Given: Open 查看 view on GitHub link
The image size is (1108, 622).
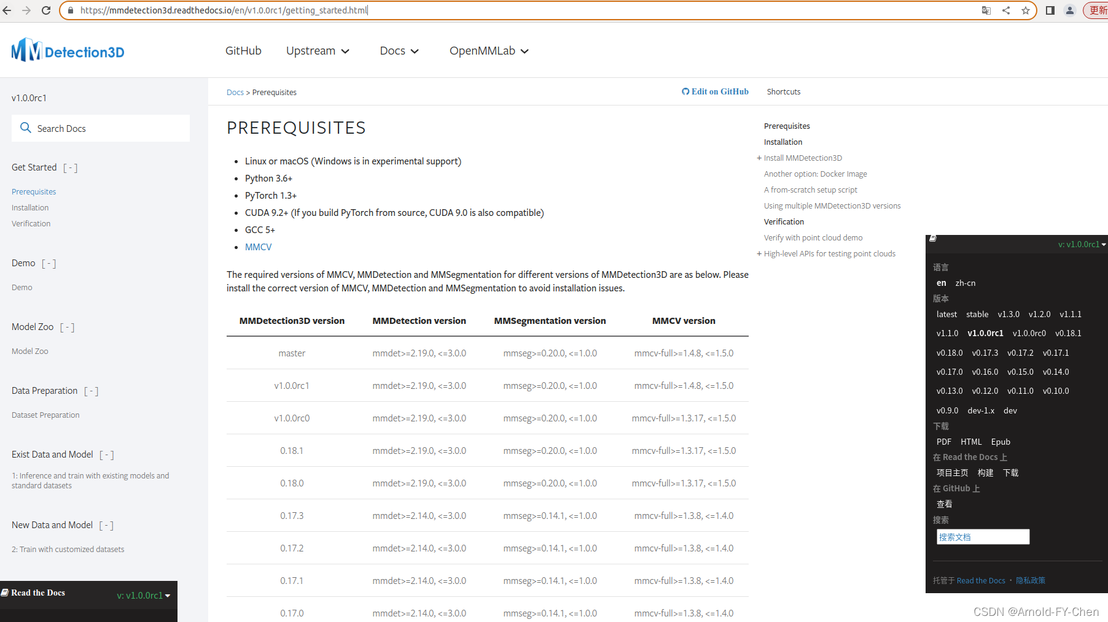Looking at the screenshot, I should tap(945, 504).
